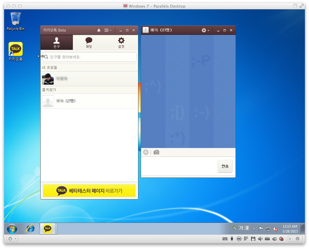Open the Action Center flag icon

[261, 228]
